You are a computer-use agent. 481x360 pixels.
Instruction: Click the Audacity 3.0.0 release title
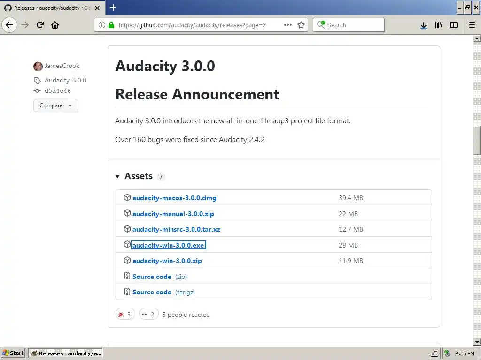[165, 66]
